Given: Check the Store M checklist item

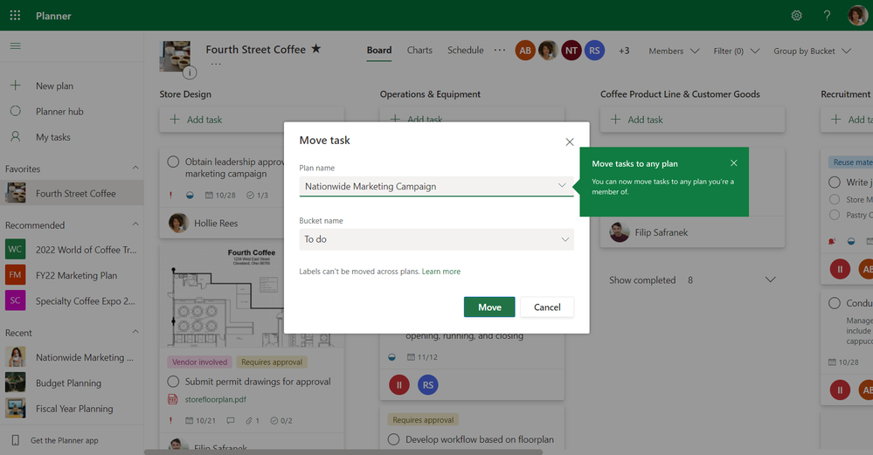Looking at the screenshot, I should point(834,199).
